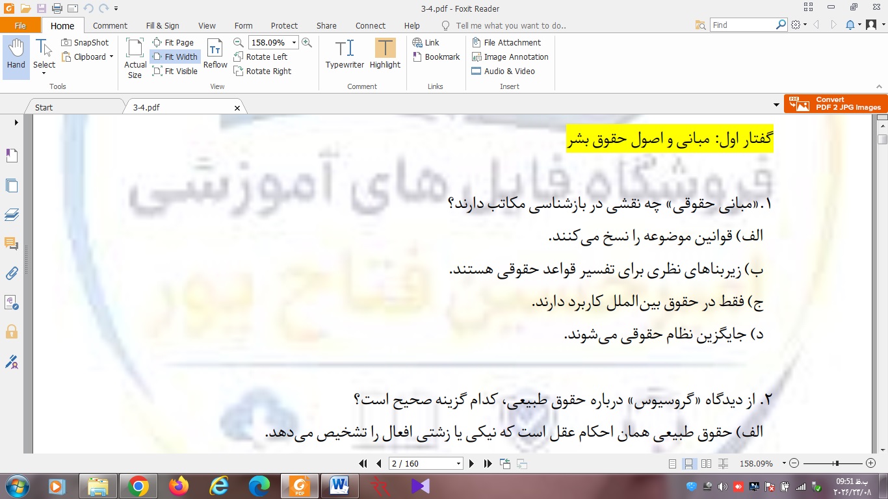This screenshot has width=888, height=499.
Task: Open the Pages thumbnails panel in sidebar
Action: point(12,185)
